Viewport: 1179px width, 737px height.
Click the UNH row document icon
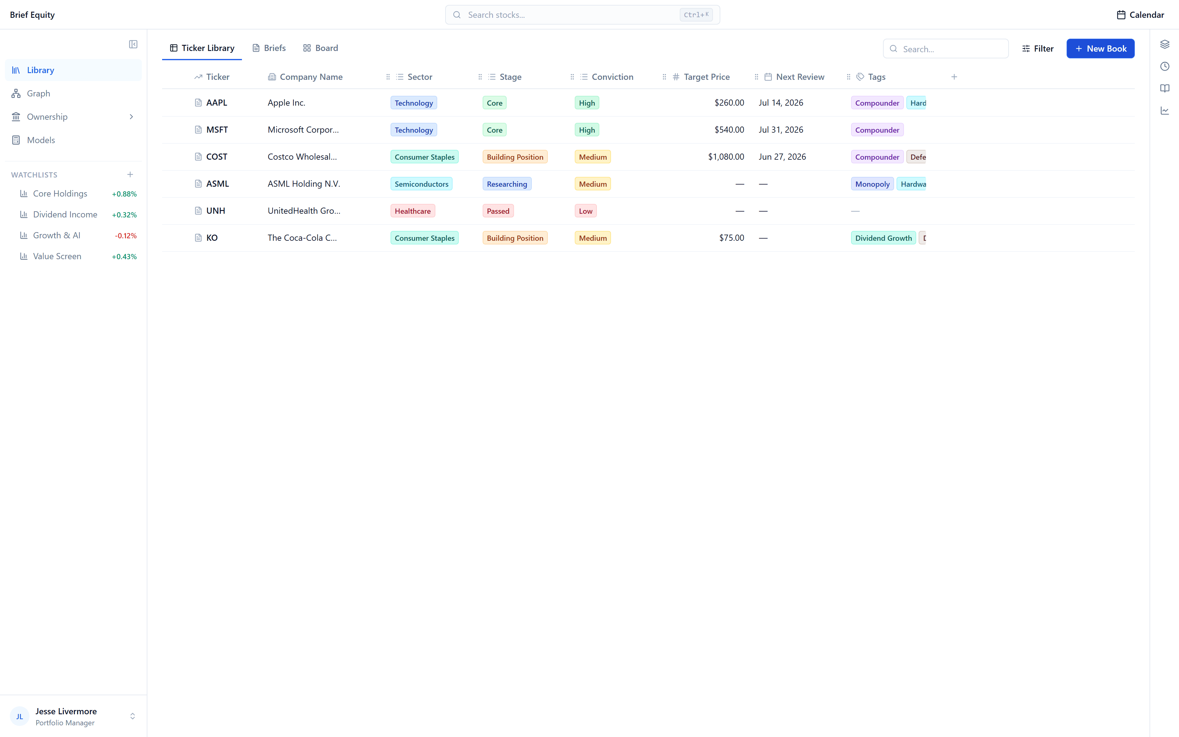click(198, 211)
